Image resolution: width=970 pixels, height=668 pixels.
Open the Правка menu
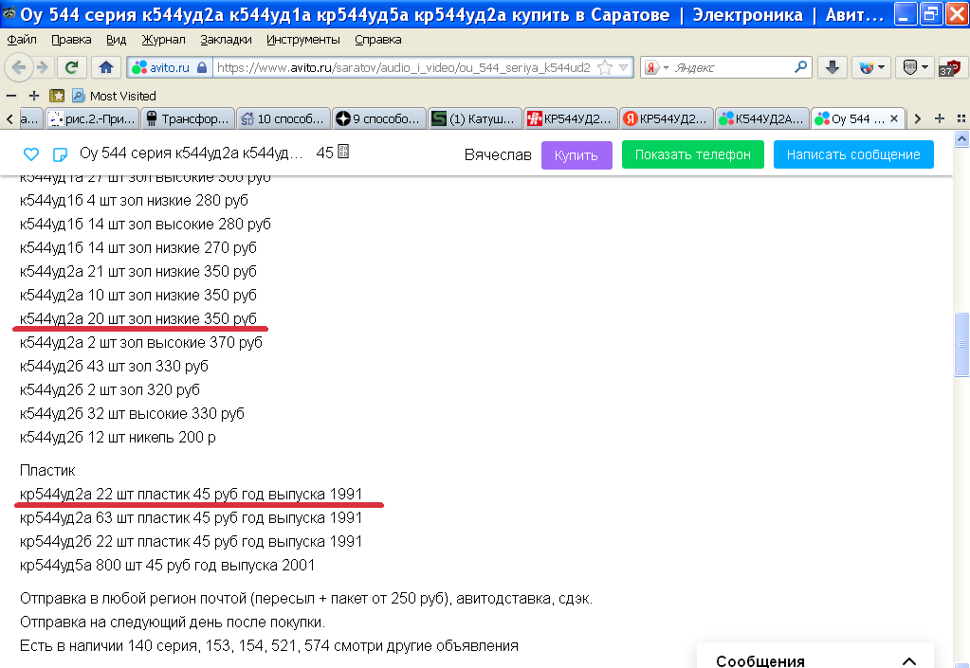71,40
